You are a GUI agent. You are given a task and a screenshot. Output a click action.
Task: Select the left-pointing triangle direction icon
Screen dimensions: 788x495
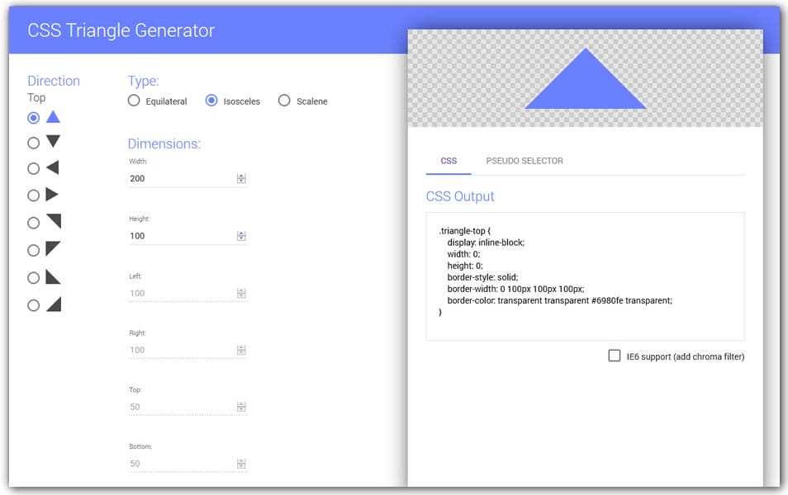coord(52,168)
